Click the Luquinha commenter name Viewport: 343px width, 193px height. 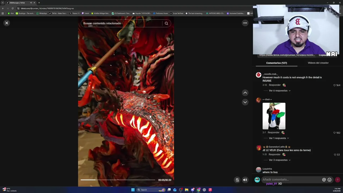click(267, 169)
